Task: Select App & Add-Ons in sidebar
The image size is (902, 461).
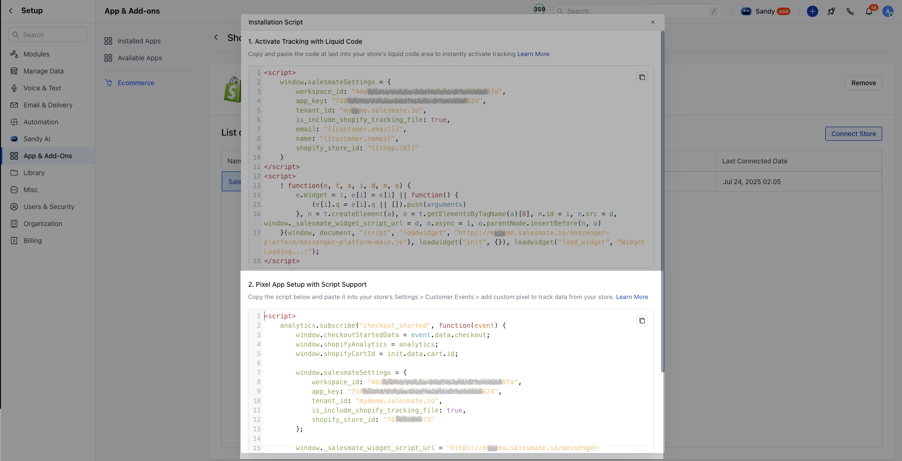Action: (48, 156)
